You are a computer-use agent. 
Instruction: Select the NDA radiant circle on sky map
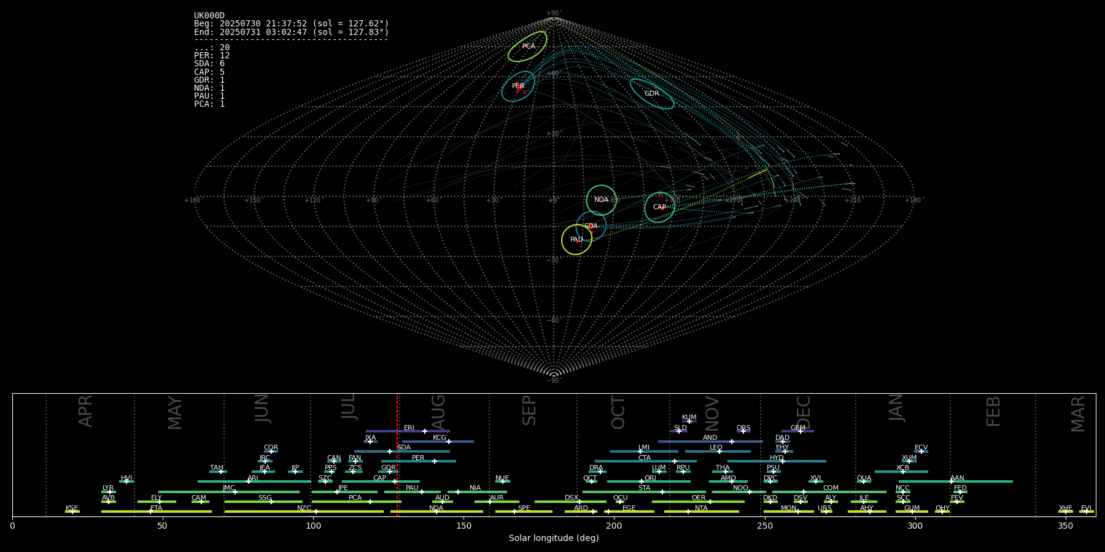[x=602, y=200]
